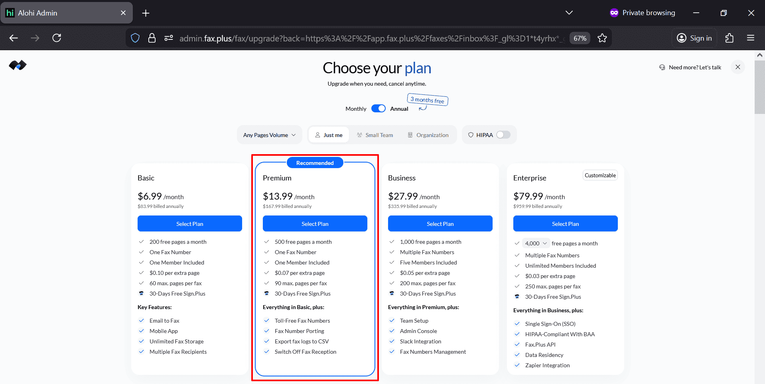Open the Firefox application menu
The height and width of the screenshot is (384, 765).
[750, 38]
